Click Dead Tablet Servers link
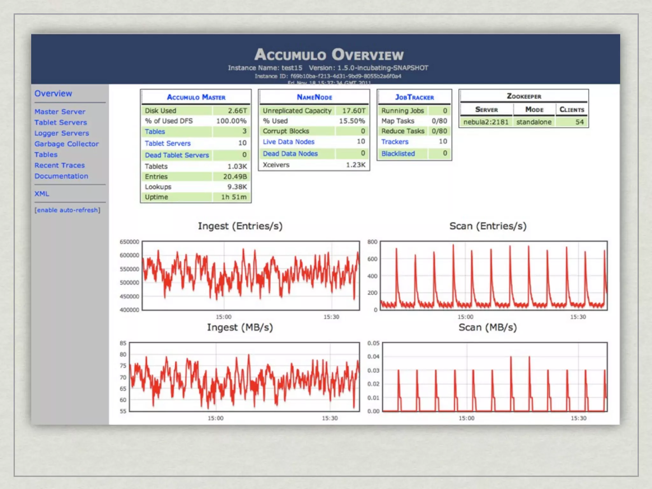 click(x=177, y=155)
